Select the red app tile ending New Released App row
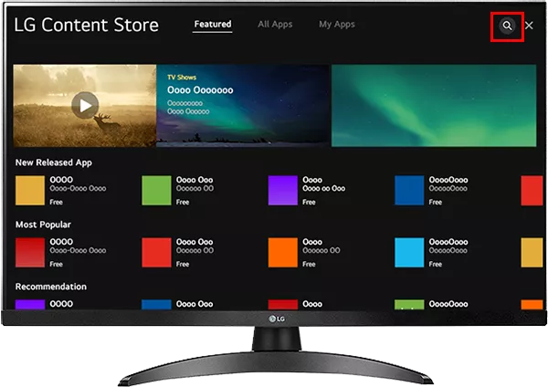The image size is (548, 387). (532, 191)
